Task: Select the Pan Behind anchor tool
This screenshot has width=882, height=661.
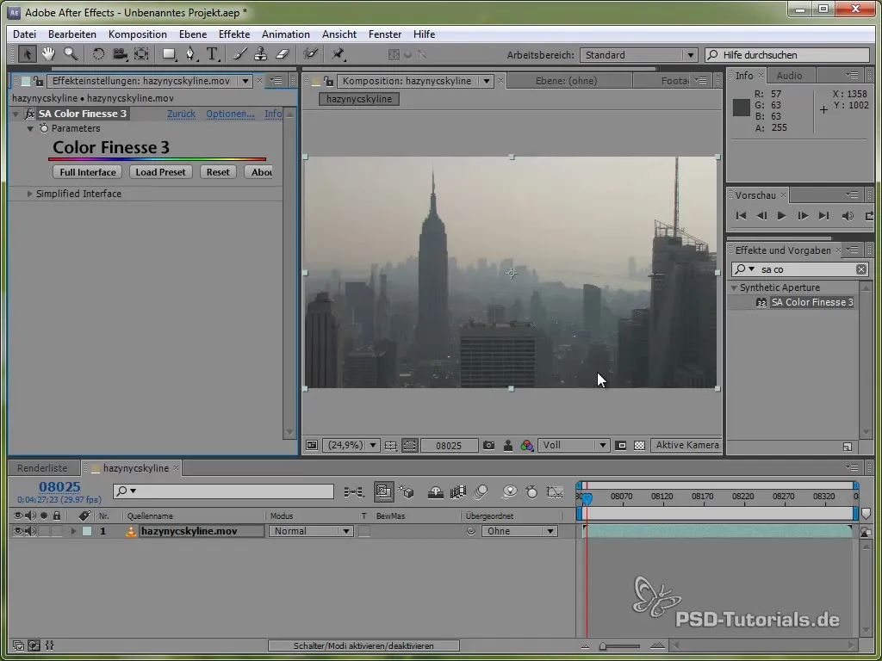Action: [x=141, y=54]
